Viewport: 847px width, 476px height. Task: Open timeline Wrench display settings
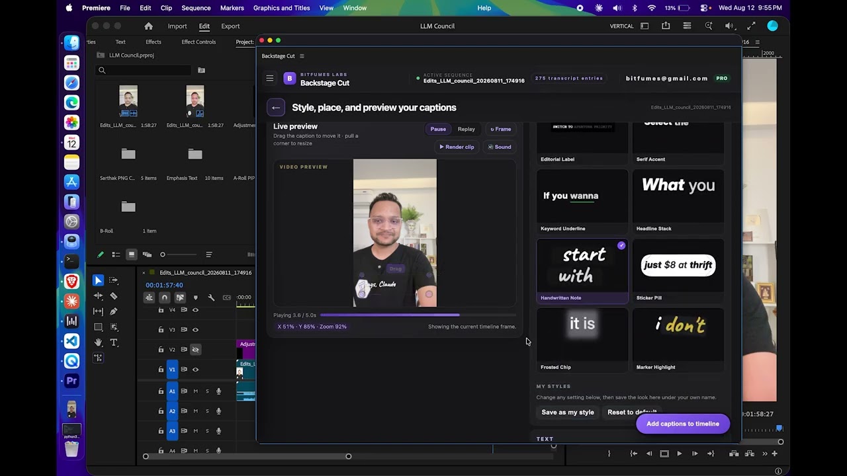[211, 297]
